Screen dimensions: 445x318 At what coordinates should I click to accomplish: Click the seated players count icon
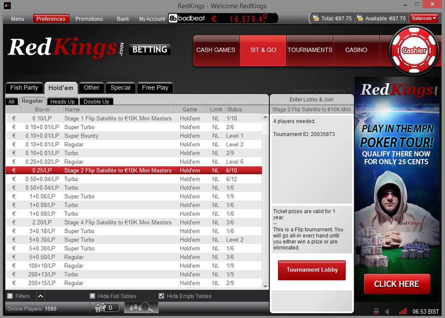click(105, 308)
